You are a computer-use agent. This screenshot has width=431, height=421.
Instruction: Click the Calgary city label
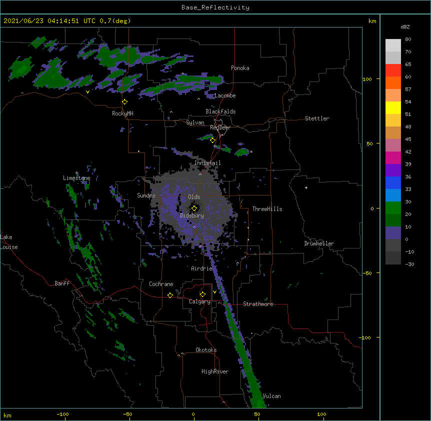point(199,301)
